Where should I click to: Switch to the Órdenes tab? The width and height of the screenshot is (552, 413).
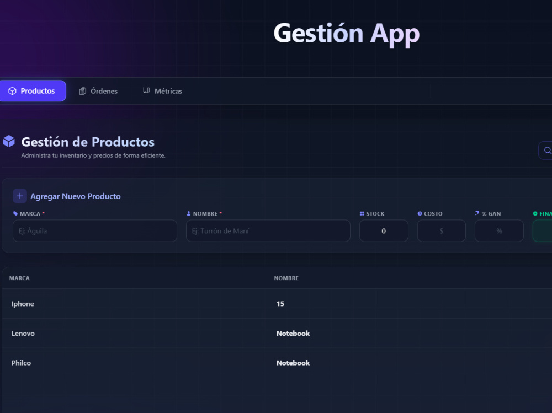[98, 91]
